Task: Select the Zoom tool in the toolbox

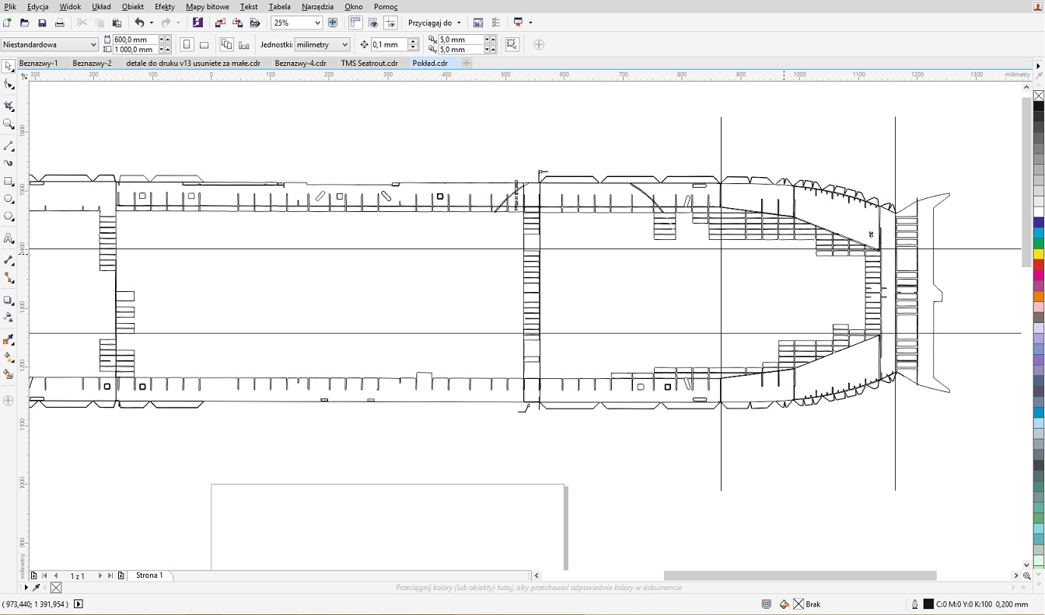Action: click(9, 124)
